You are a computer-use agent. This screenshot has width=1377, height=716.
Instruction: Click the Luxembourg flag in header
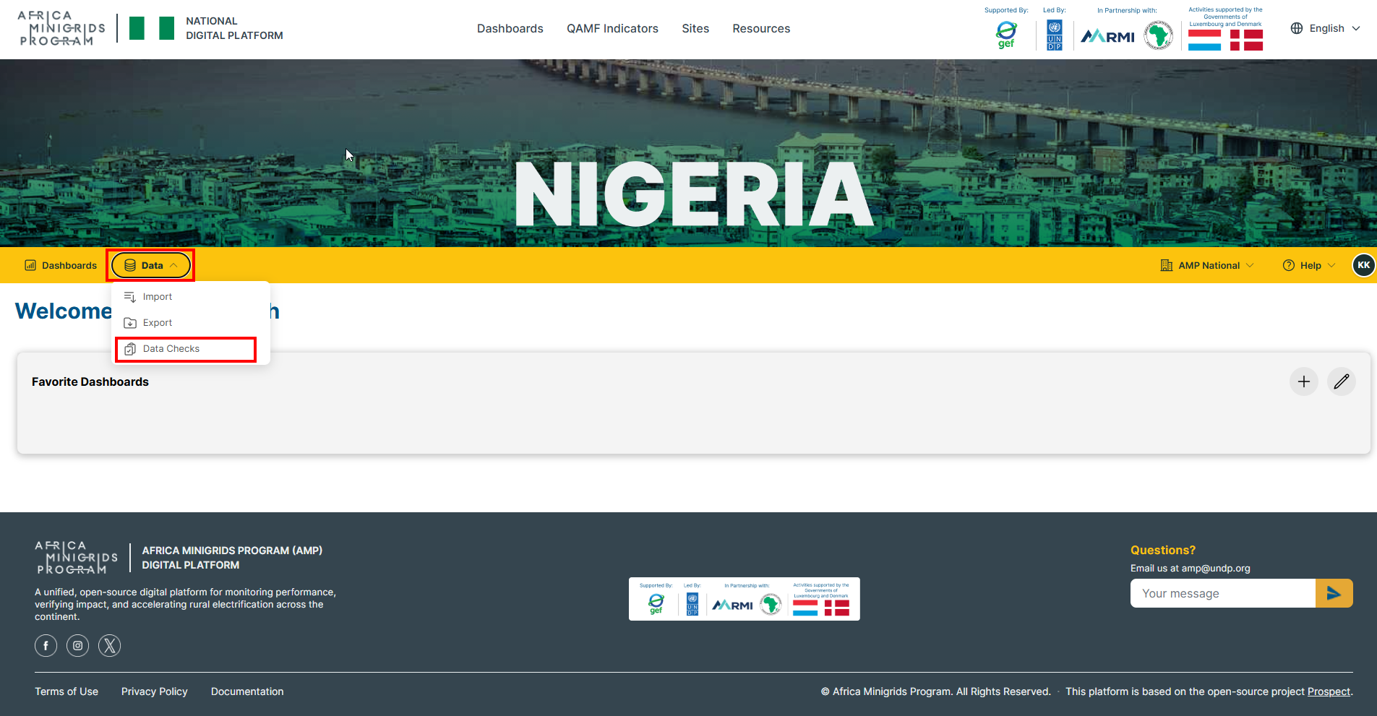[1204, 40]
